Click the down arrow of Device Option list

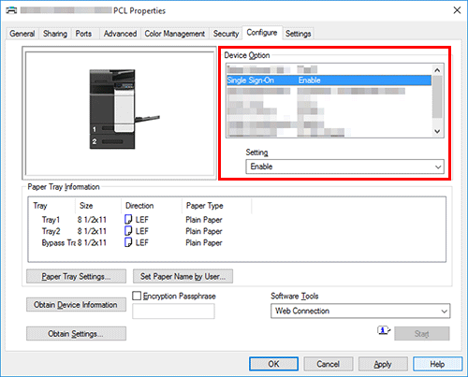tap(437, 131)
